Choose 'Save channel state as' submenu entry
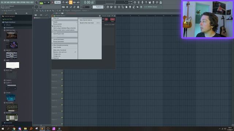This screenshot has height=131, width=234. 90,20
